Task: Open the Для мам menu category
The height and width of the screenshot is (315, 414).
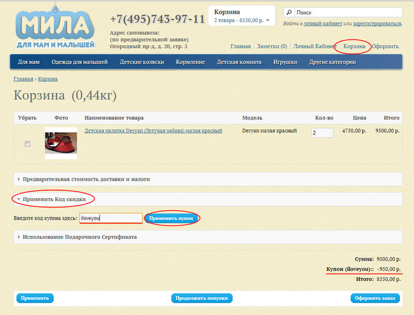Action: coord(29,62)
